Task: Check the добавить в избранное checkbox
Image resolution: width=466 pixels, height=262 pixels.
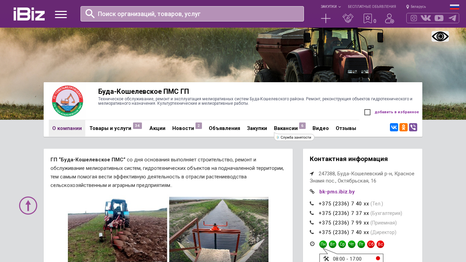Action: [367, 112]
